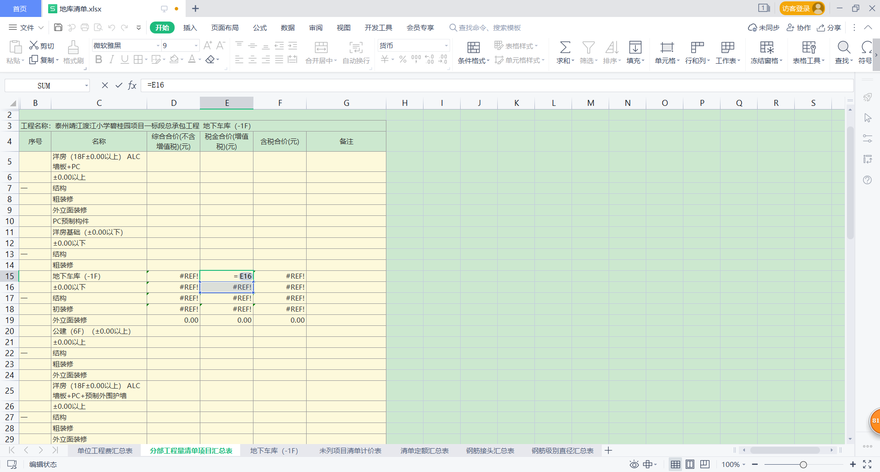Click the percent style icon
Screen dimensions: 880x472
tap(403, 60)
